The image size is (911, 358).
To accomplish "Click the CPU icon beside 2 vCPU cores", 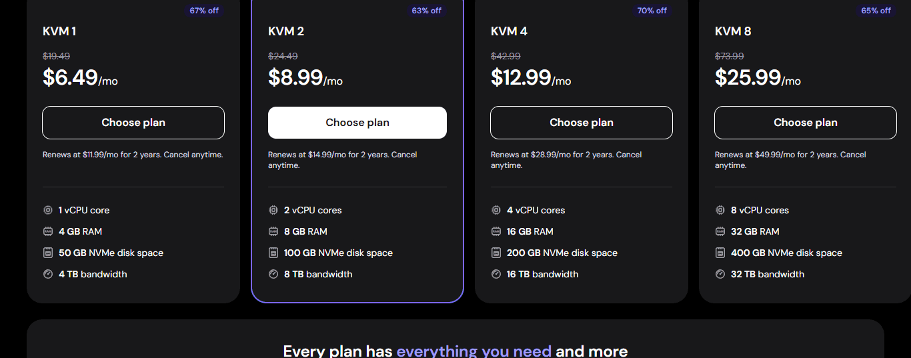I will [273, 210].
